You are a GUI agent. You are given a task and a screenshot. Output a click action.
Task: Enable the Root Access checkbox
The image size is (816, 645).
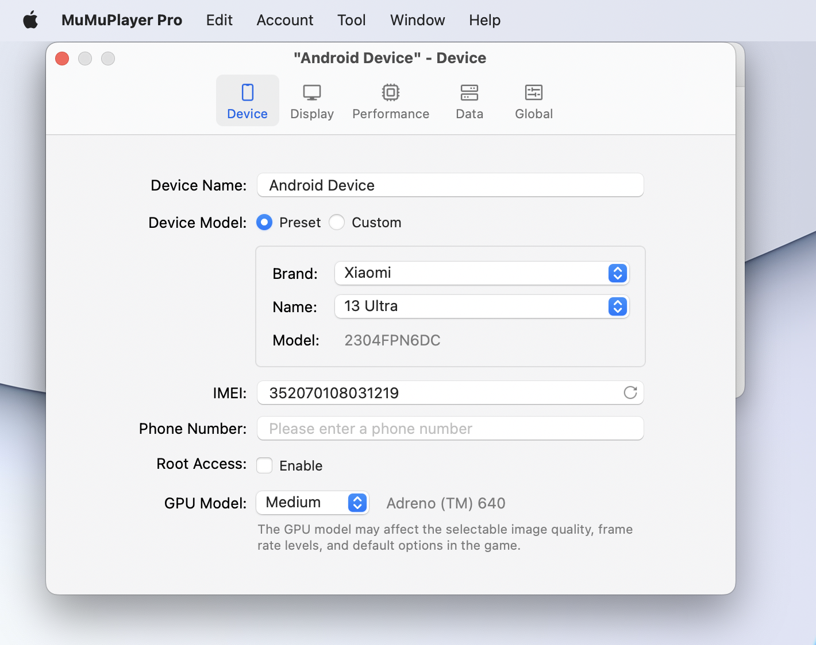tap(264, 465)
